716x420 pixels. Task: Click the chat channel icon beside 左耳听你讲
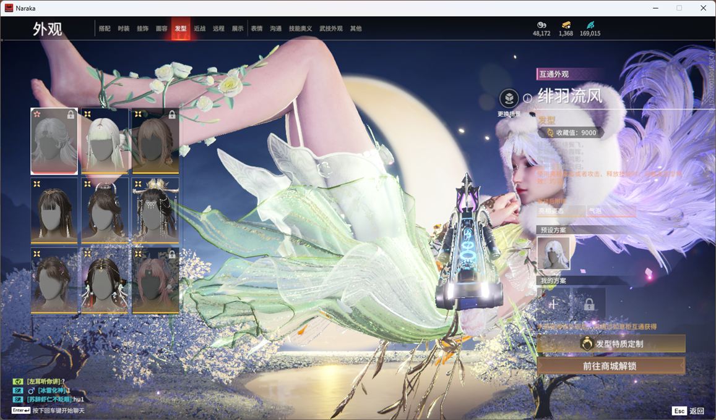(18, 381)
